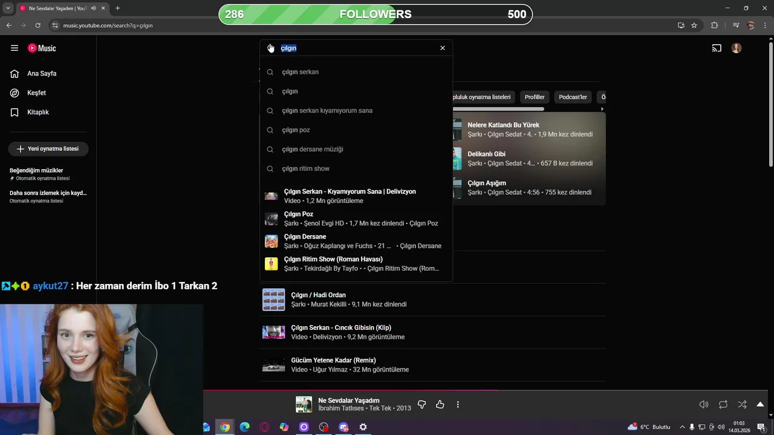Open İbrahim Tatlıses artist link in player
Image resolution: width=774 pixels, height=435 pixels.
[341, 408]
